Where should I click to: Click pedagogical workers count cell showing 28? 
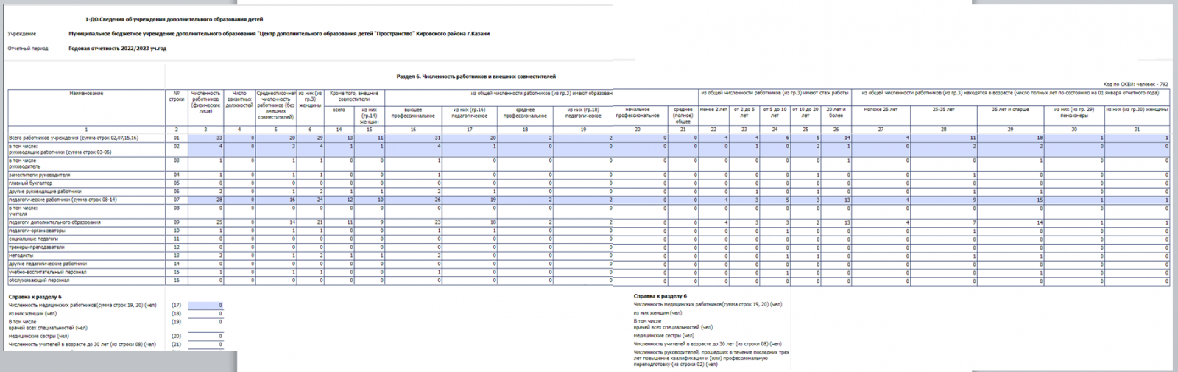coord(206,200)
